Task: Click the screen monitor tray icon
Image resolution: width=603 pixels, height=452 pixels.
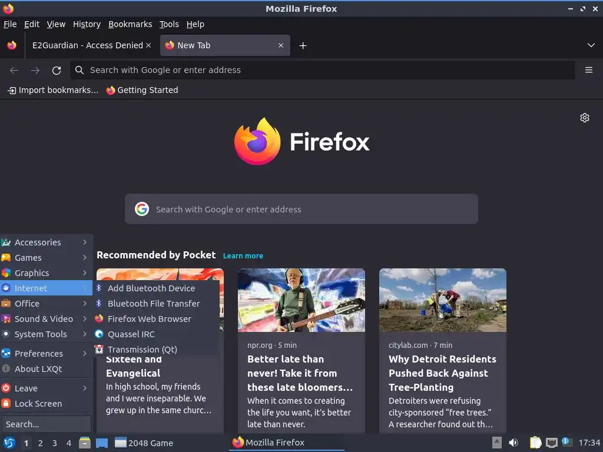Action: [x=551, y=443]
